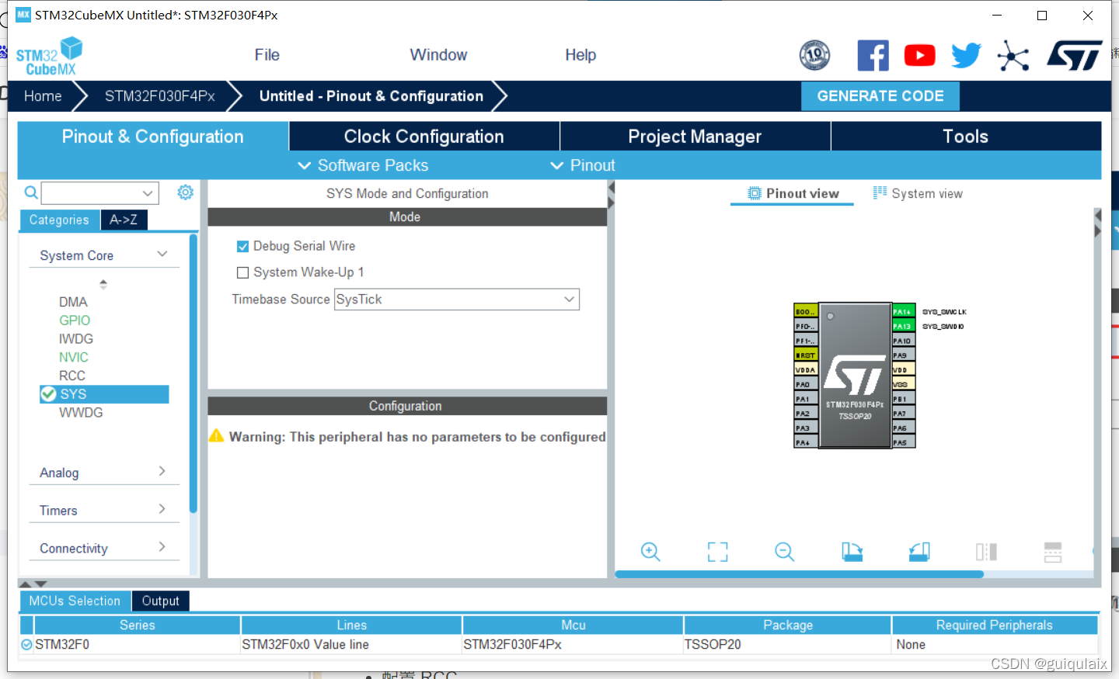
Task: Select pin PA13 on the chip
Action: click(903, 326)
